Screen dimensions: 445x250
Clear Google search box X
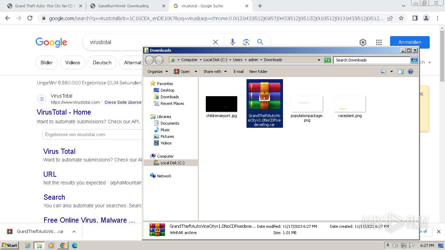pos(216,42)
